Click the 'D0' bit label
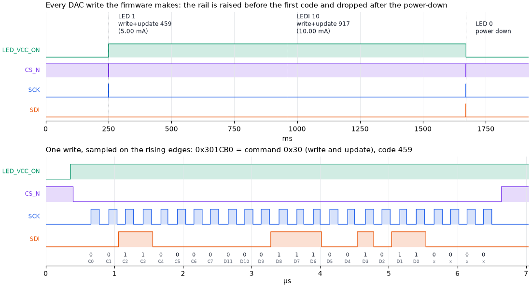Image resolution: width=531 pixels, height=287 pixels. click(416, 261)
